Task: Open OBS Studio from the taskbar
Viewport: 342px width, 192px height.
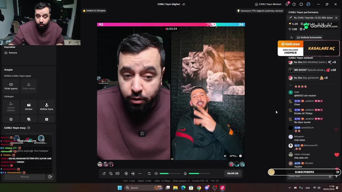Action: click(215, 188)
